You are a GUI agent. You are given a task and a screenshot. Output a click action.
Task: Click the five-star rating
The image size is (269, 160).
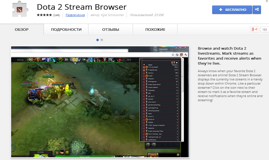pos(45,15)
